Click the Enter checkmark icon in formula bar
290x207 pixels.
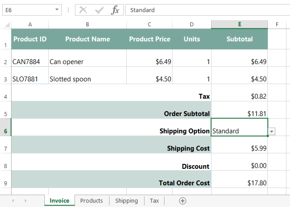pos(99,10)
